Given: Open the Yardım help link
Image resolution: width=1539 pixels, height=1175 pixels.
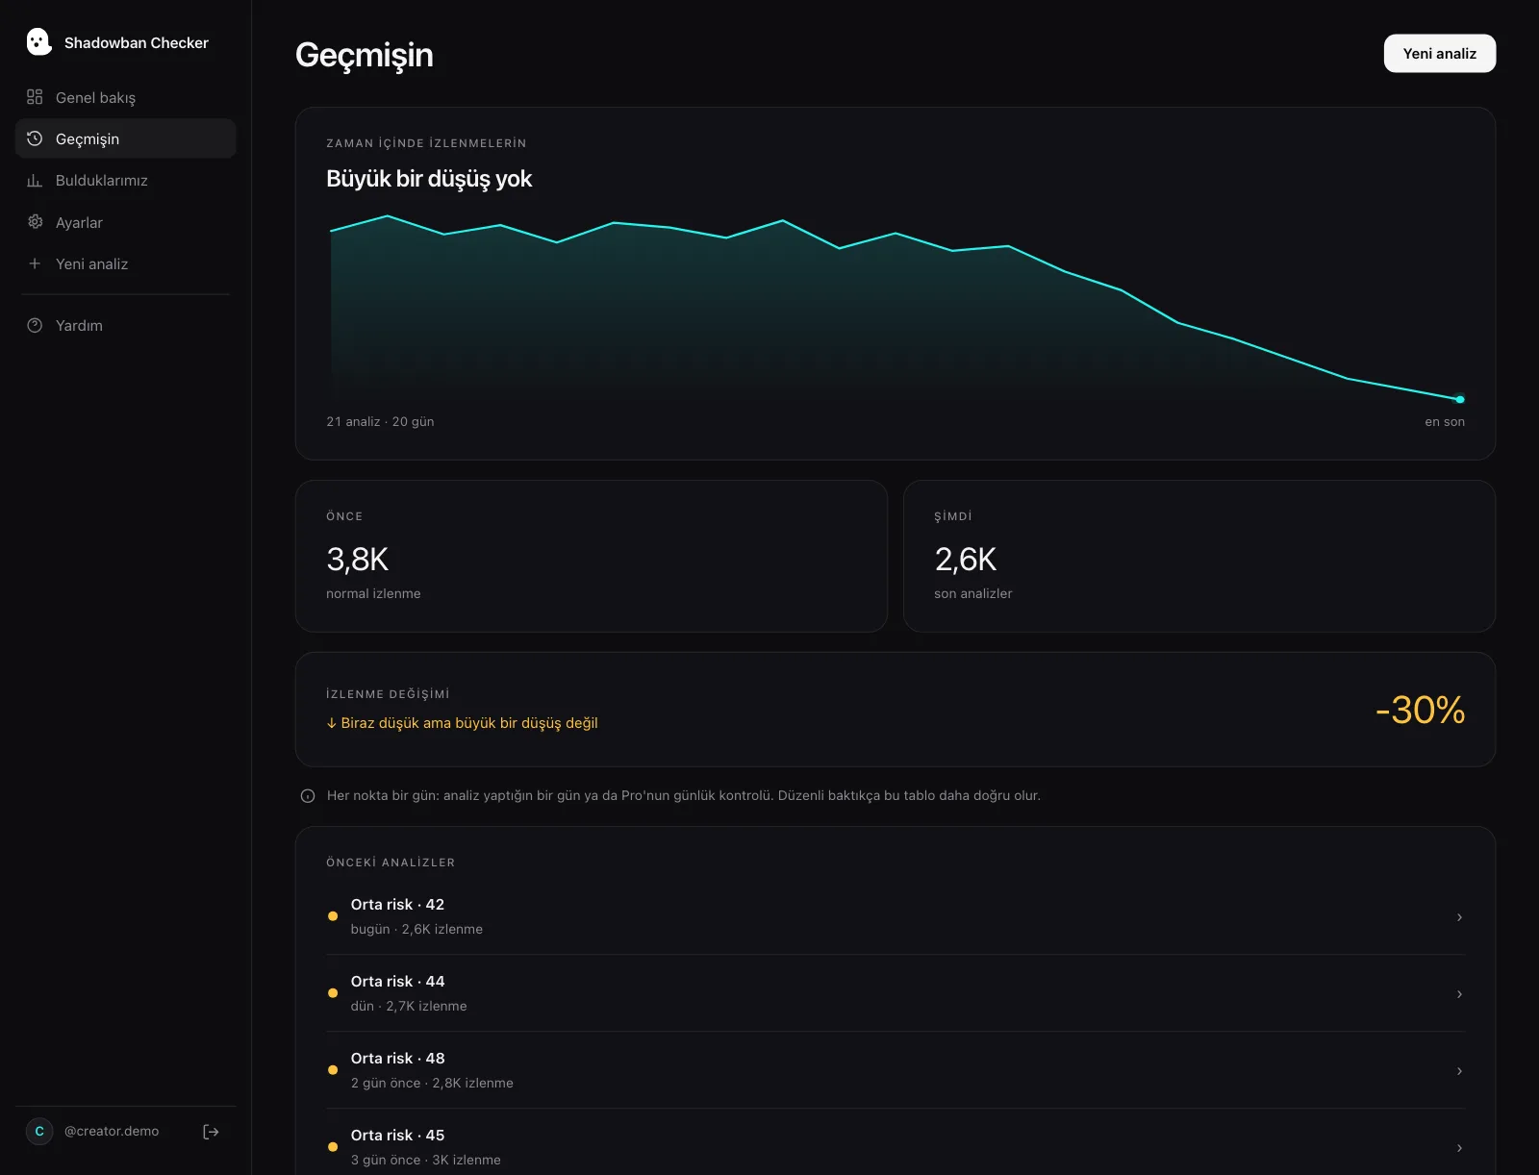Looking at the screenshot, I should coord(125,325).
